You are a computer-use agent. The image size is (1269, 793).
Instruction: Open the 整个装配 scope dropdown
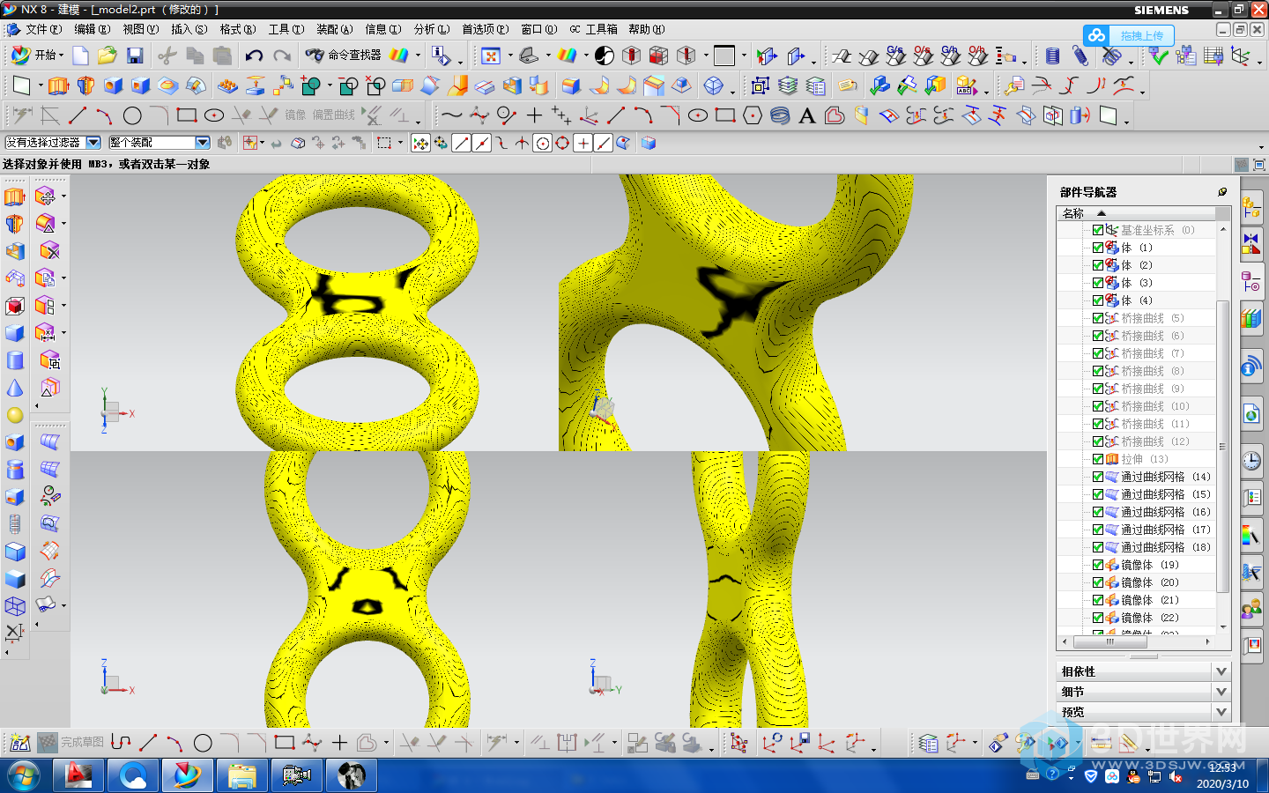[203, 142]
